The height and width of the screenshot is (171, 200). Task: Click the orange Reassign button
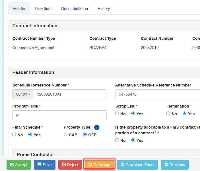(x=99, y=165)
